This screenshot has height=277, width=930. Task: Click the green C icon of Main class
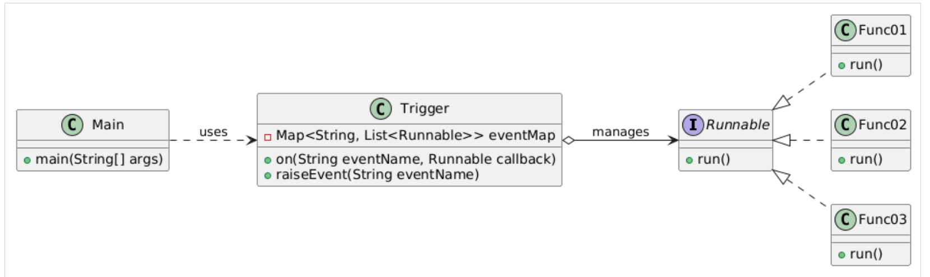72,125
